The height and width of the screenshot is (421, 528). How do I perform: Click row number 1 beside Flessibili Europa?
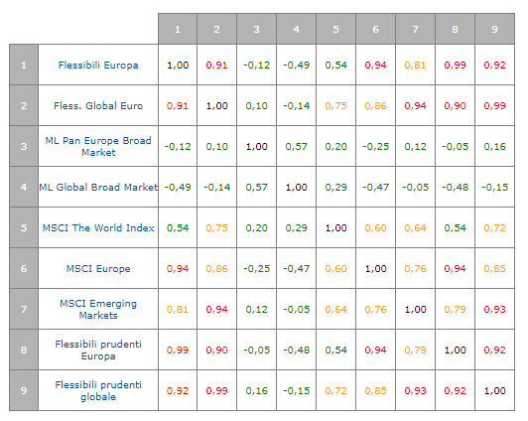[24, 65]
